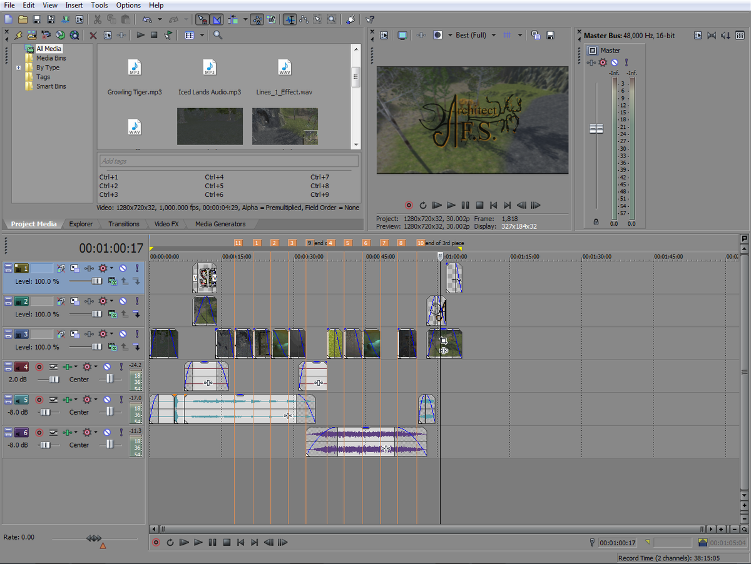
Task: Open the undo history dropdown arrow
Action: (x=160, y=19)
